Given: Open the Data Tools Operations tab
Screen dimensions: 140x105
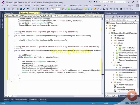Looking at the screenshot, I should (x=19, y=100).
